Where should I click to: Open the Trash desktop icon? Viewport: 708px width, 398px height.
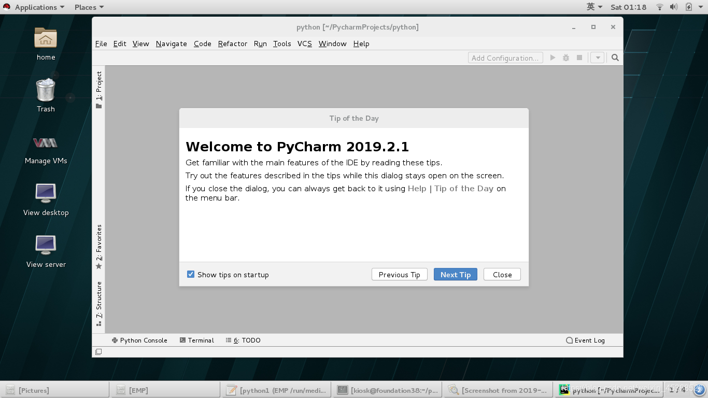coord(46,90)
